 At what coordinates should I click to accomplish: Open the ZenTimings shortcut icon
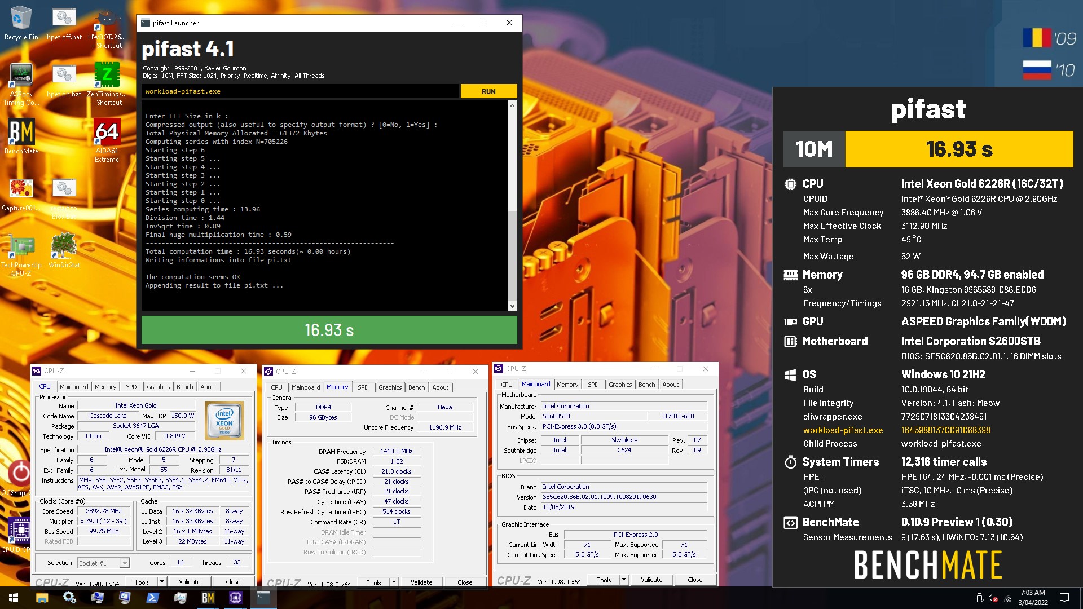(x=107, y=83)
